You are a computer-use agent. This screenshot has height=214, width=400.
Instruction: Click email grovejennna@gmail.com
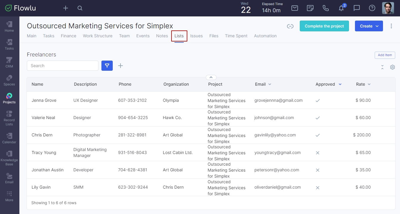[279, 100]
